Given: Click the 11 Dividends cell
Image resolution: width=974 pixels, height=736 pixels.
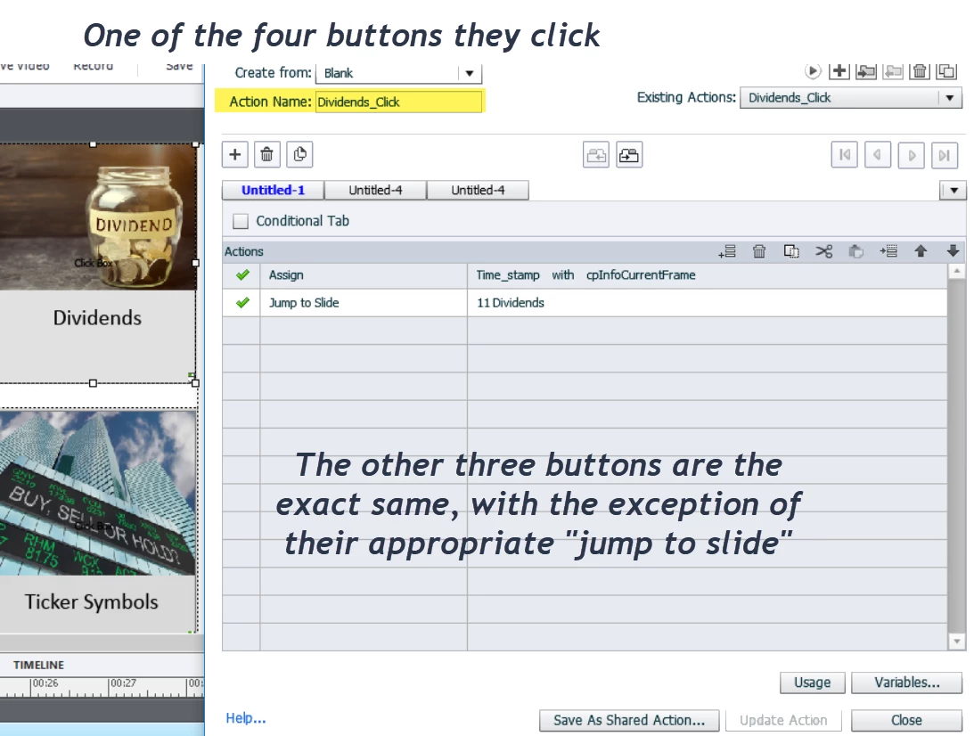Looking at the screenshot, I should 708,303.
